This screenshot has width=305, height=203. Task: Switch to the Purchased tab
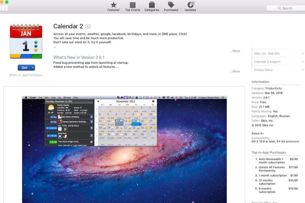[x=171, y=6]
